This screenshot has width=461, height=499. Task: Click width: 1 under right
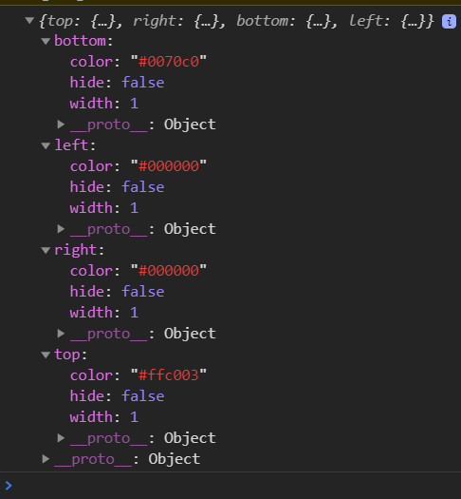104,313
